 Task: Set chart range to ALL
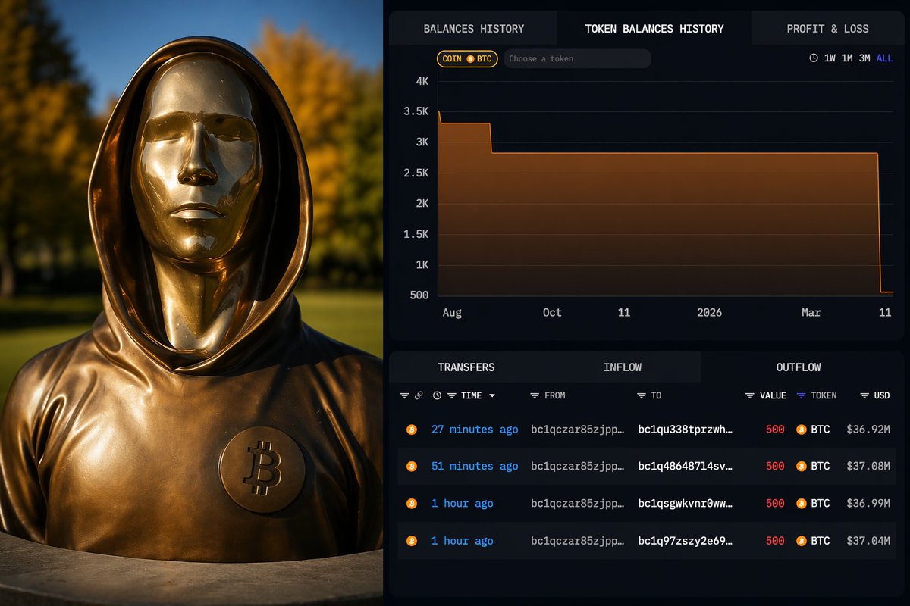point(884,58)
